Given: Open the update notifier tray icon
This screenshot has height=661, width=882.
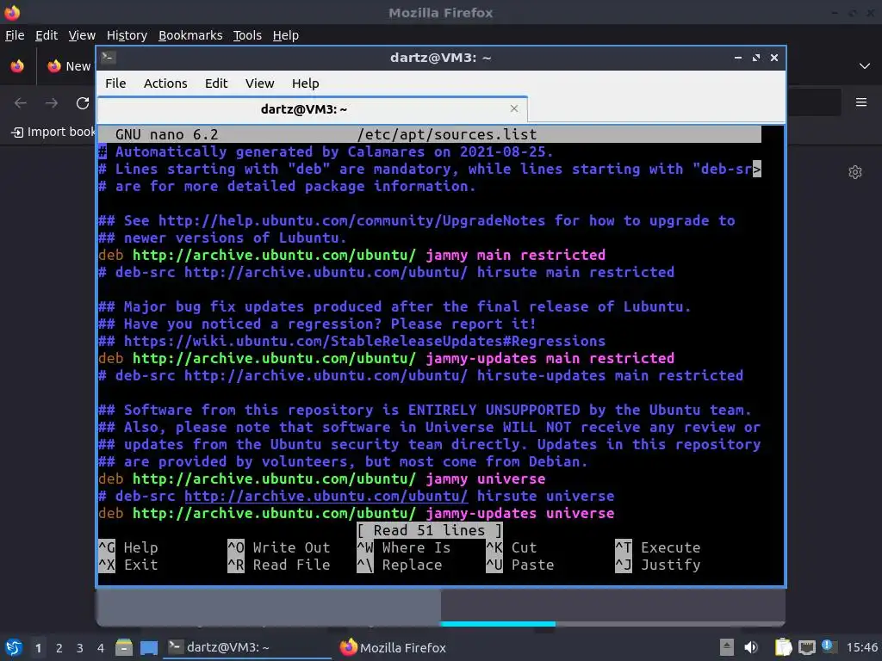Looking at the screenshot, I should (828, 646).
